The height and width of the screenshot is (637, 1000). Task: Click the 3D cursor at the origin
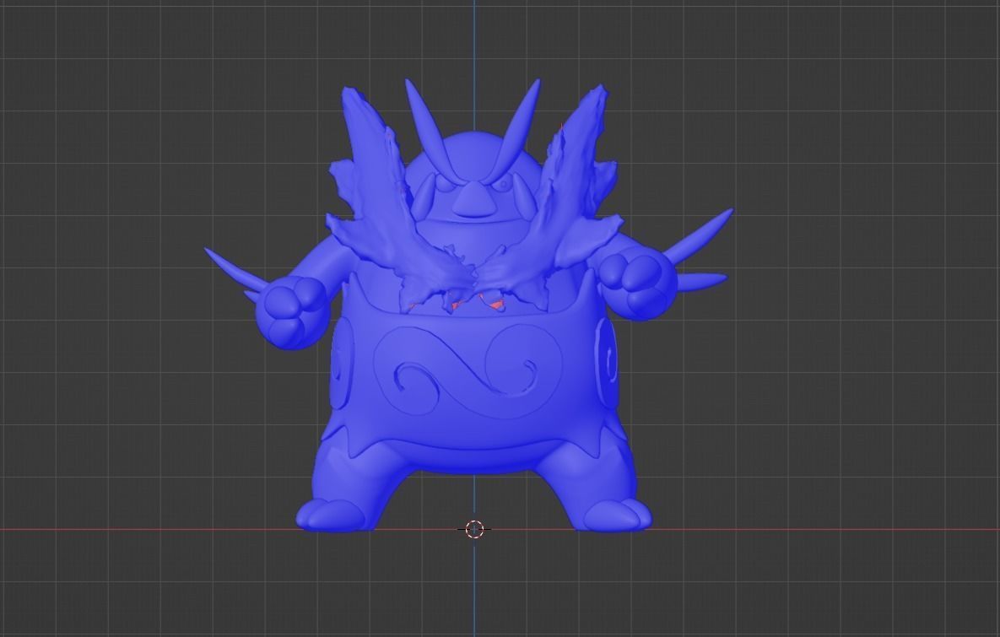[x=475, y=528]
